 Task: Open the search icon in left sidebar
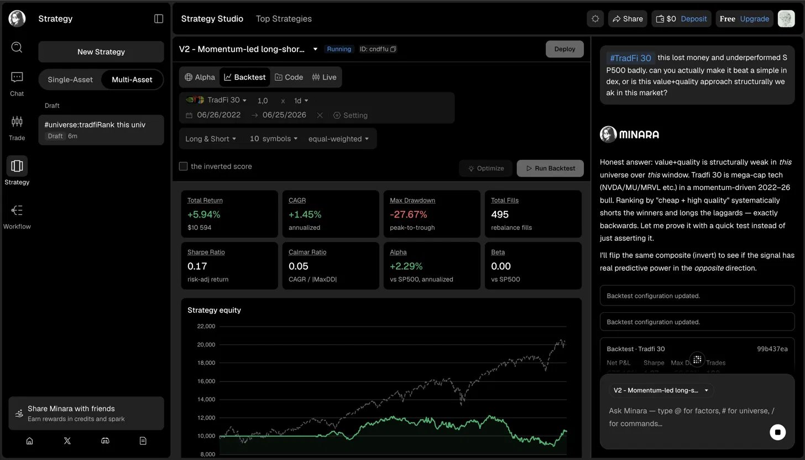[17, 48]
